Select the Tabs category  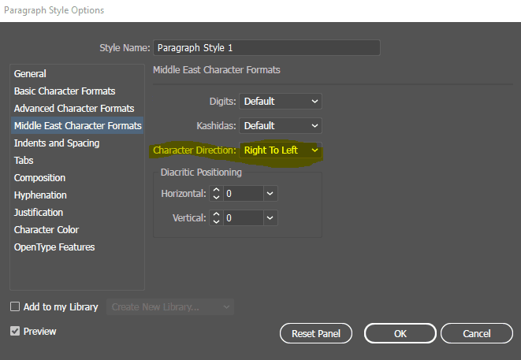click(24, 161)
